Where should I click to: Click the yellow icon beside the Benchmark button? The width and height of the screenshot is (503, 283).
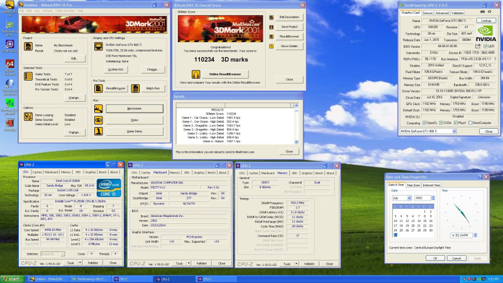[x=99, y=109]
